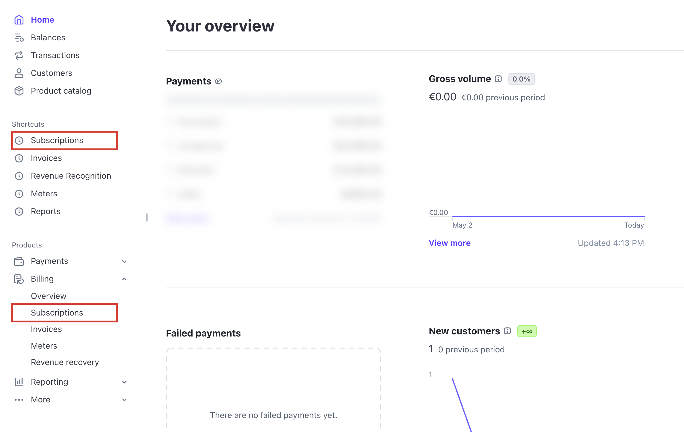Collapse the Billing section chevron
Image resolution: width=684 pixels, height=432 pixels.
tap(124, 279)
